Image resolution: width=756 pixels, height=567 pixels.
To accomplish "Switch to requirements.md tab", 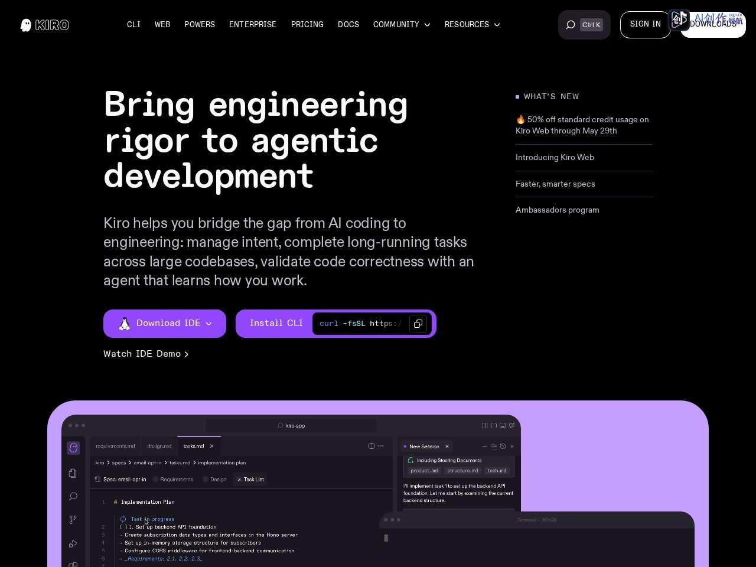I will tap(115, 446).
